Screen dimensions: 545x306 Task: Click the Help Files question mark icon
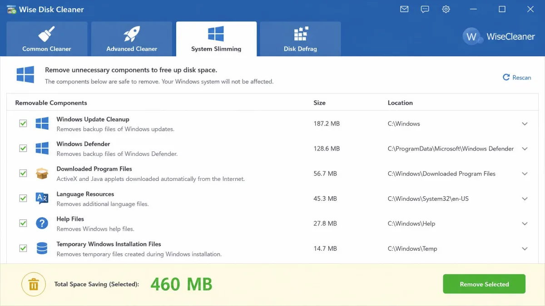(42, 223)
